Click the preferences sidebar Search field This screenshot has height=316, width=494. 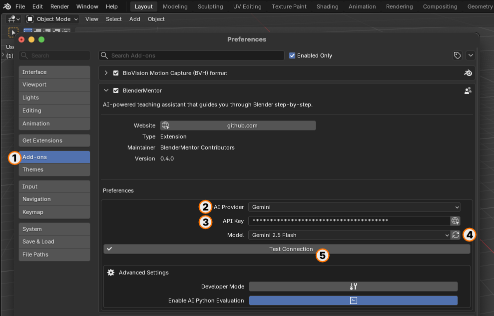click(x=54, y=55)
